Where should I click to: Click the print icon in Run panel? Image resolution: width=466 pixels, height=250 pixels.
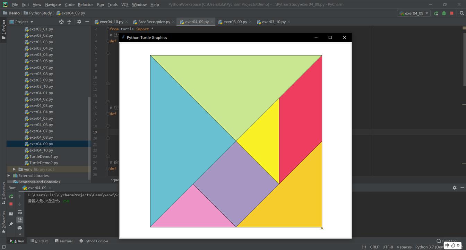click(x=20, y=228)
